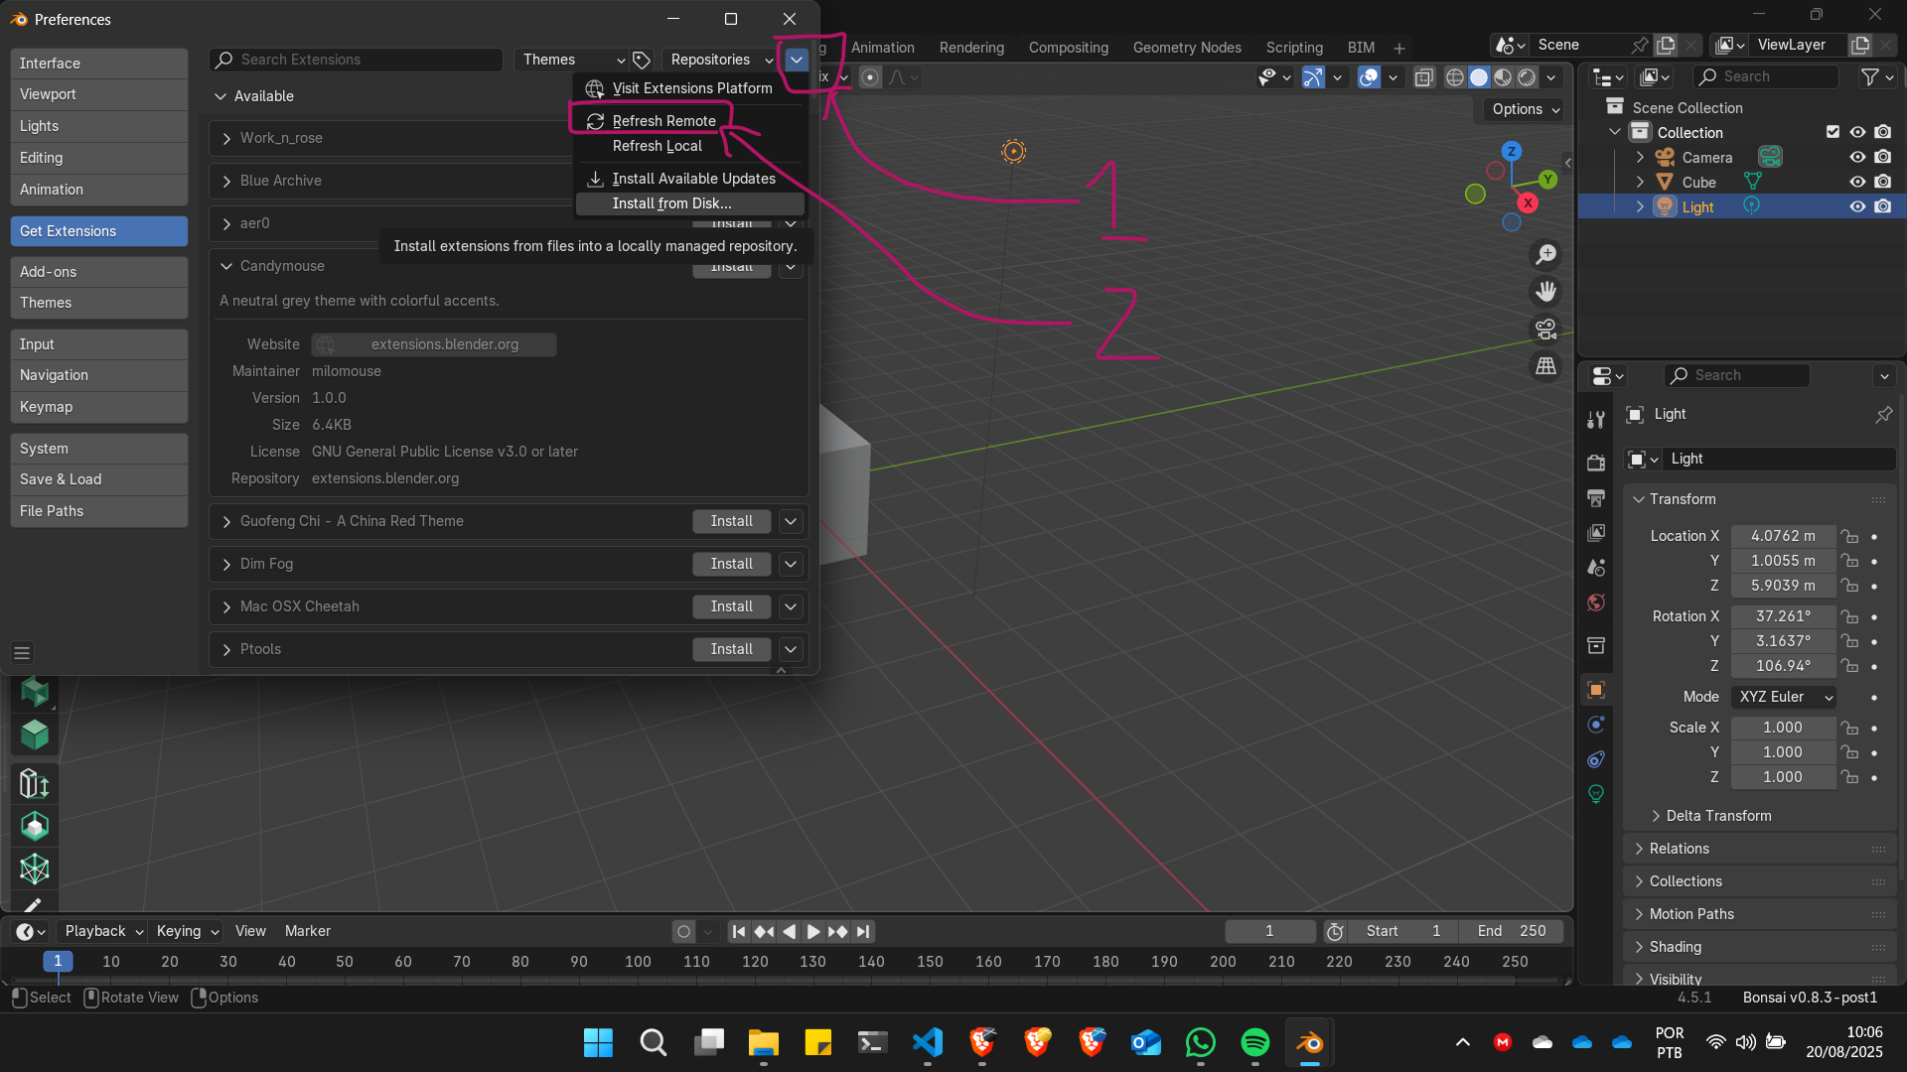Open the Repositories dropdown

[x=720, y=60]
